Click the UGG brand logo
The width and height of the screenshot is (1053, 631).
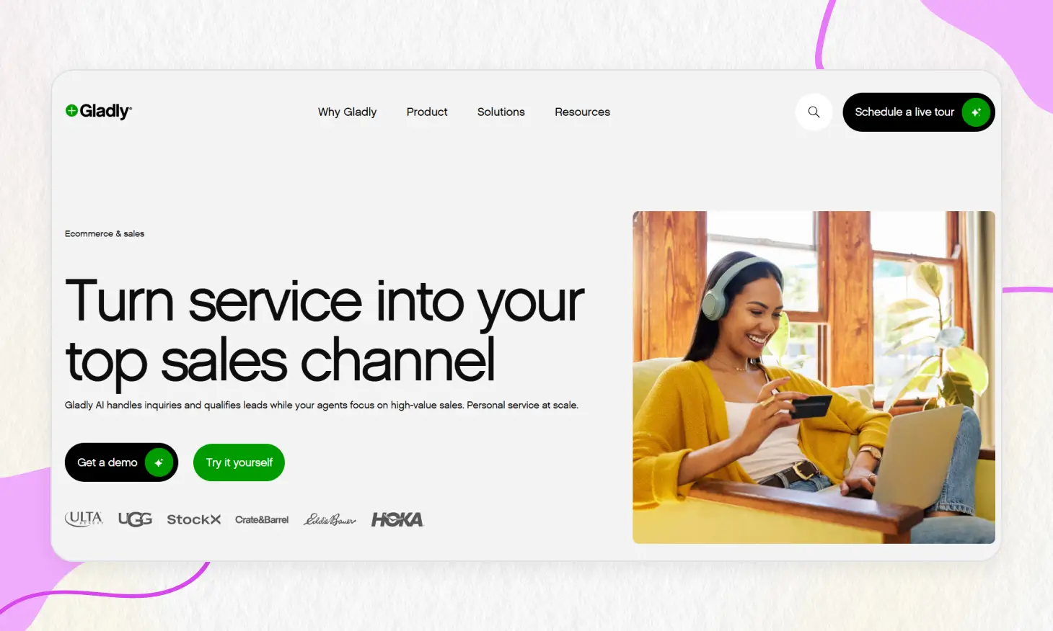coord(135,519)
